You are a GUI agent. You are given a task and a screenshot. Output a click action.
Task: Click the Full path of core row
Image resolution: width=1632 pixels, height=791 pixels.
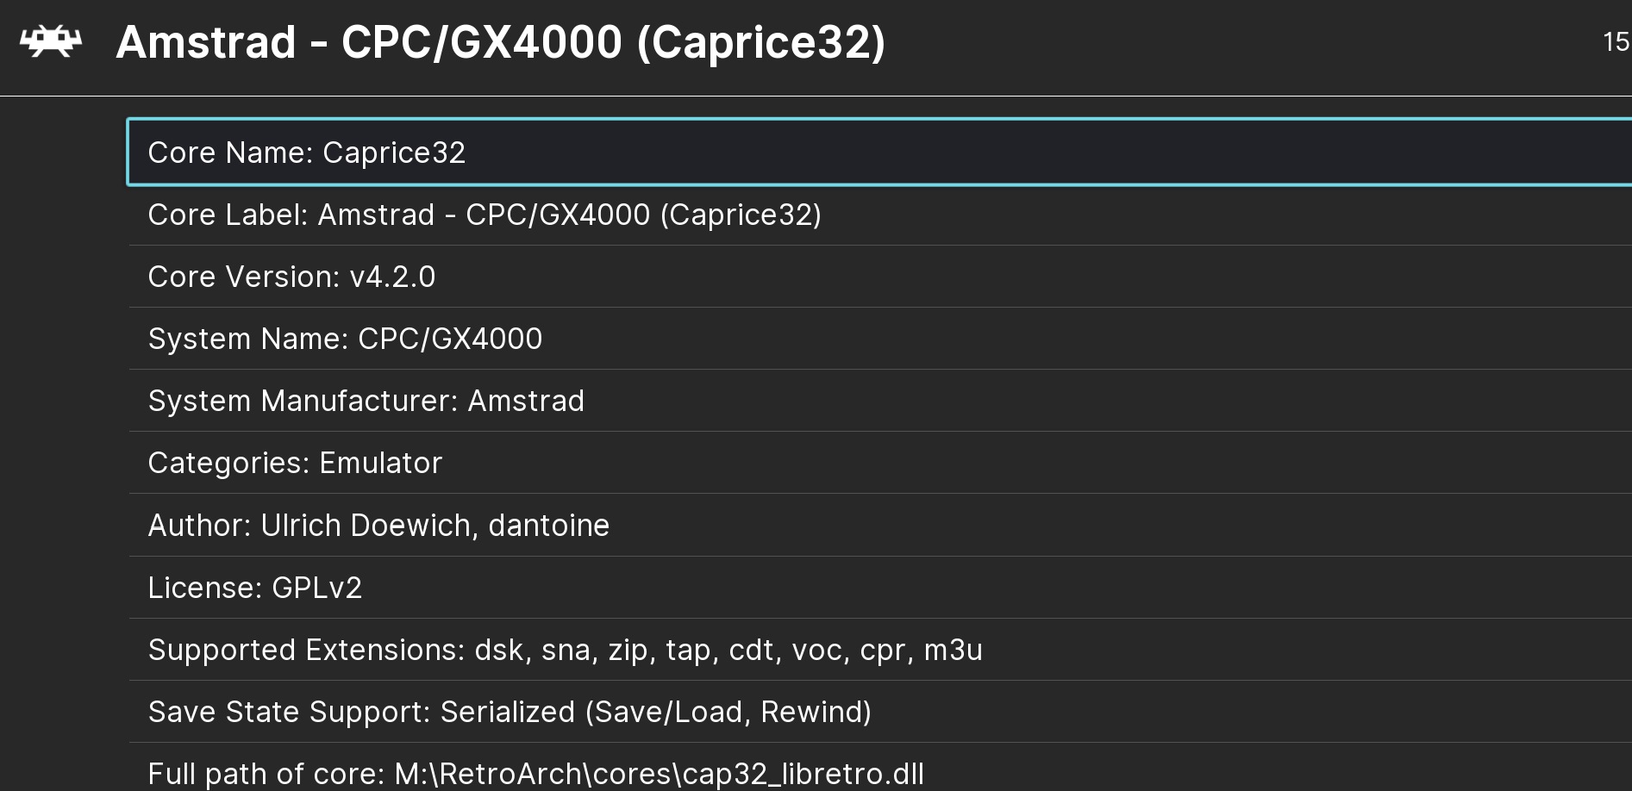879,769
